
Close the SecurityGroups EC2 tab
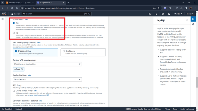tap(33, 3)
